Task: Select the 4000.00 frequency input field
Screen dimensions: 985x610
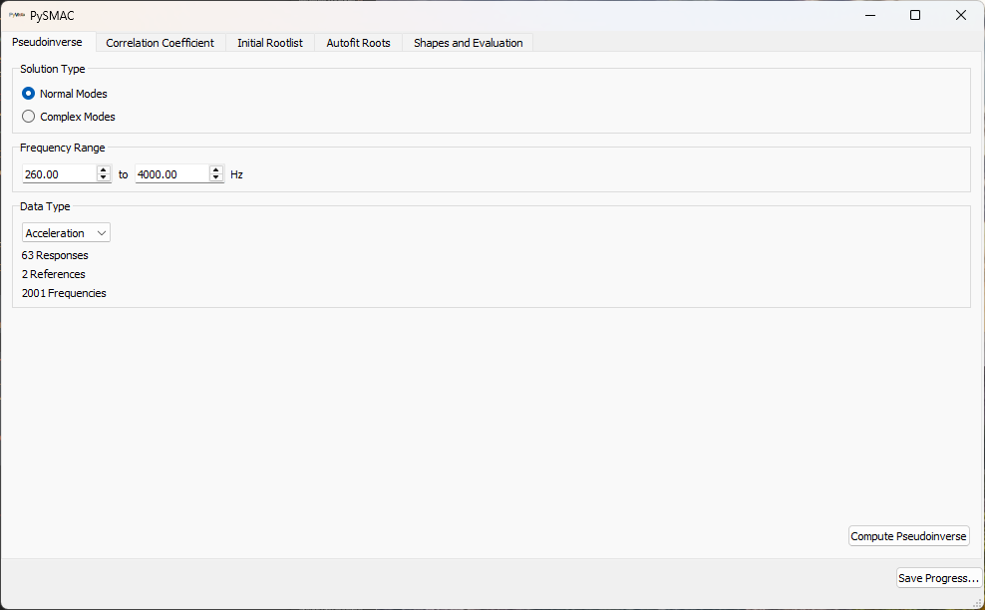Action: (x=171, y=173)
